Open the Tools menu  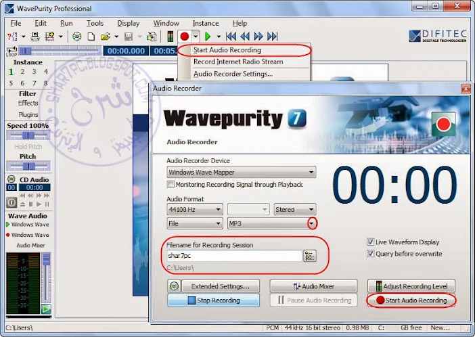click(x=95, y=23)
